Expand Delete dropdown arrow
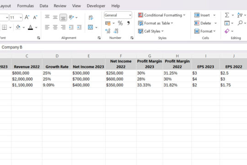The width and height of the screenshot is (247, 165). (215, 23)
